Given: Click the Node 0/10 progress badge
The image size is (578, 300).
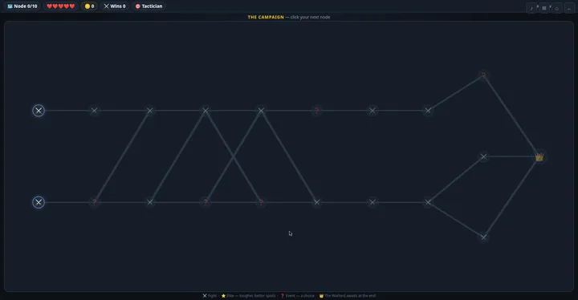Looking at the screenshot, I should pyautogui.click(x=22, y=6).
